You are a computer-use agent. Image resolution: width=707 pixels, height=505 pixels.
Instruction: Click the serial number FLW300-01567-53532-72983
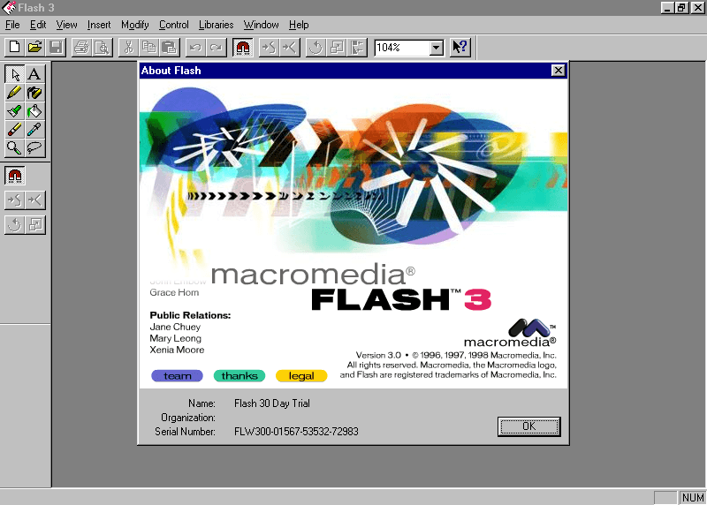296,432
